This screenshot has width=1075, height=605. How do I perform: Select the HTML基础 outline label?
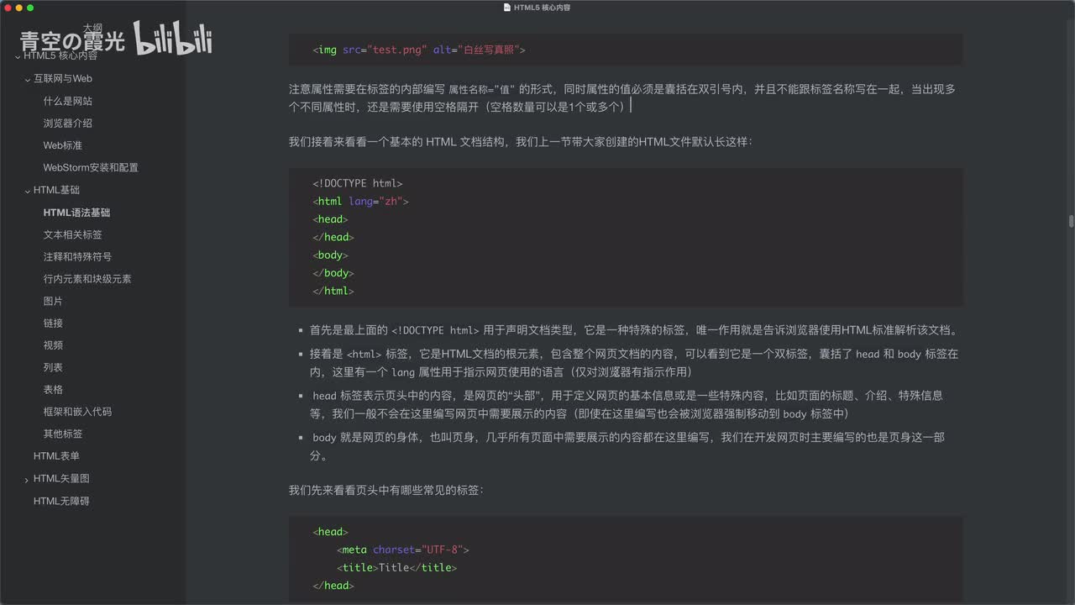coord(56,190)
